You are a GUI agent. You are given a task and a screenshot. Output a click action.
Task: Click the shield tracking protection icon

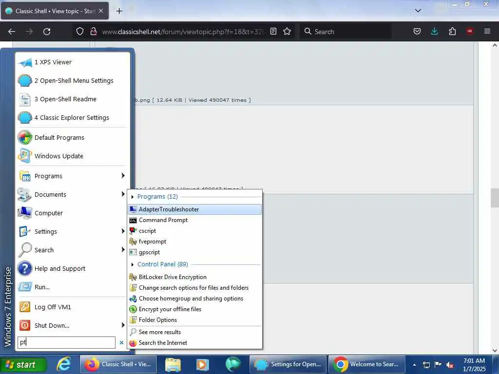point(80,31)
